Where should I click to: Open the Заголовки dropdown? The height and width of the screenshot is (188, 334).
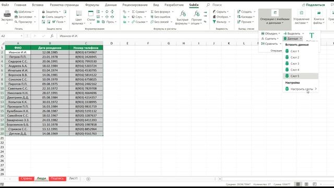[x=25, y=17]
